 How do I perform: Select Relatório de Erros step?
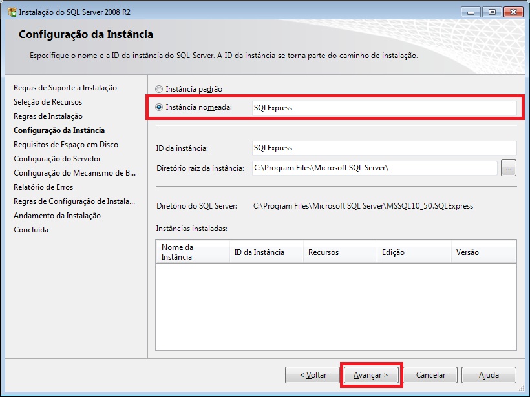coord(43,187)
